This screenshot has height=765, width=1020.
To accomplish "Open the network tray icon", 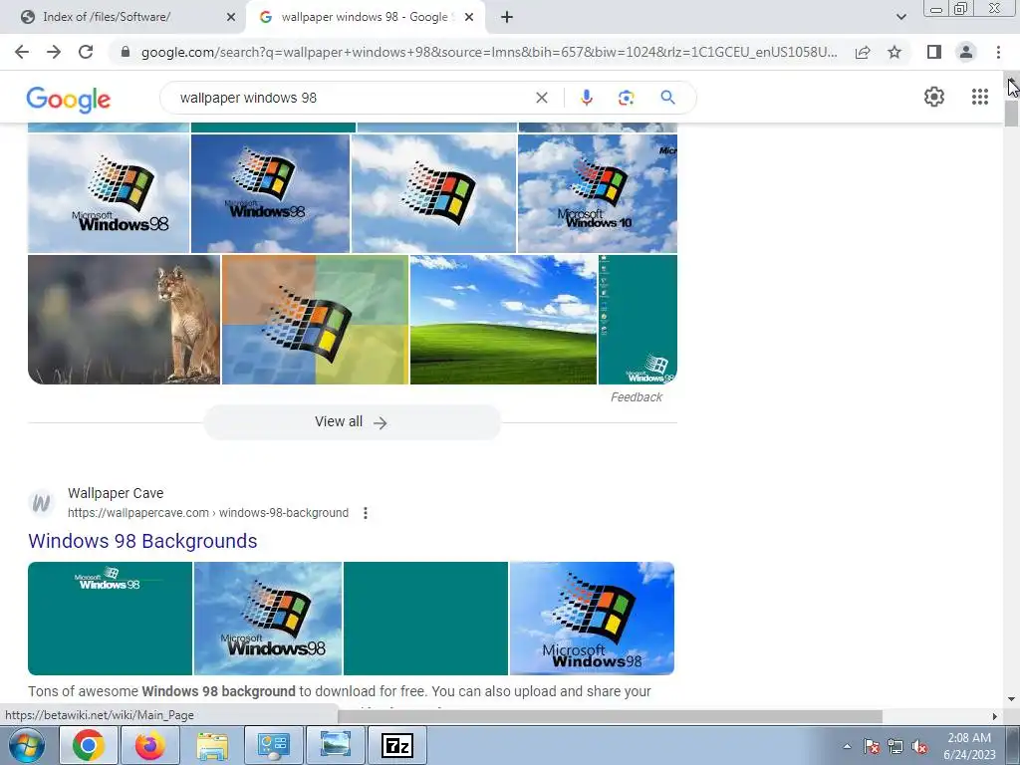I will (895, 746).
